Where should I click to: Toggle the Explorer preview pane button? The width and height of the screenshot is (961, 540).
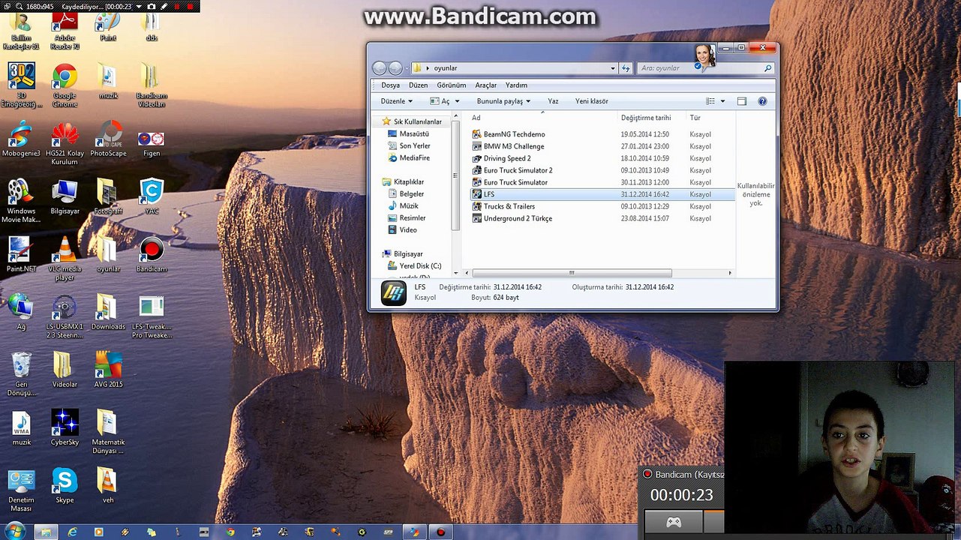[x=742, y=101]
